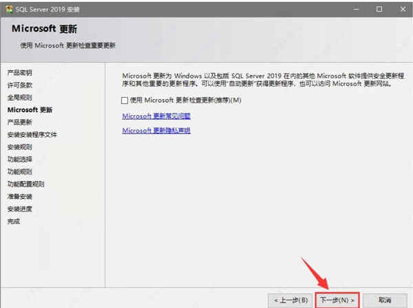This screenshot has width=413, height=308.
Task: Close the SQL Server 2019 setup window
Action: click(x=403, y=9)
